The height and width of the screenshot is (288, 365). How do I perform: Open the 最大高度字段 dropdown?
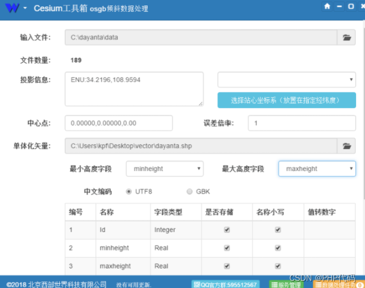[x=317, y=169]
